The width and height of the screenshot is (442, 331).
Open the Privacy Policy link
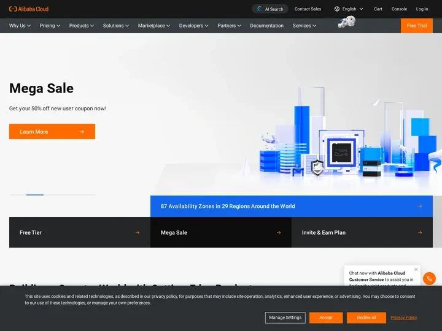coord(404,318)
